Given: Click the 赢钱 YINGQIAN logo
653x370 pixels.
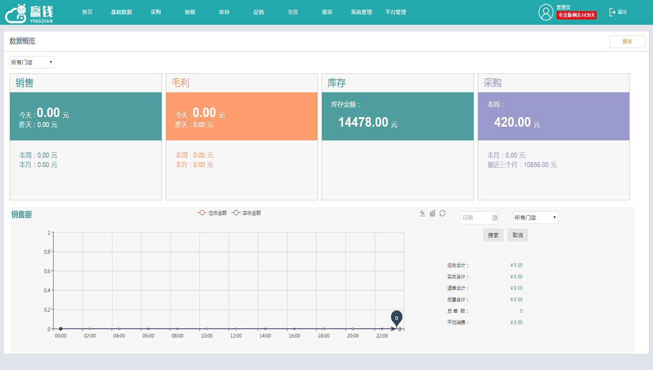Looking at the screenshot, I should tap(30, 13).
